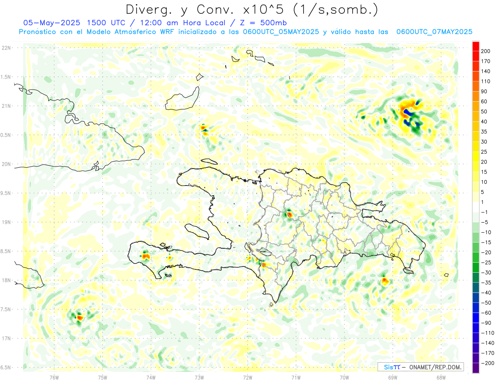Click the "71W" longitude label
495x383 pixels.
296,377
